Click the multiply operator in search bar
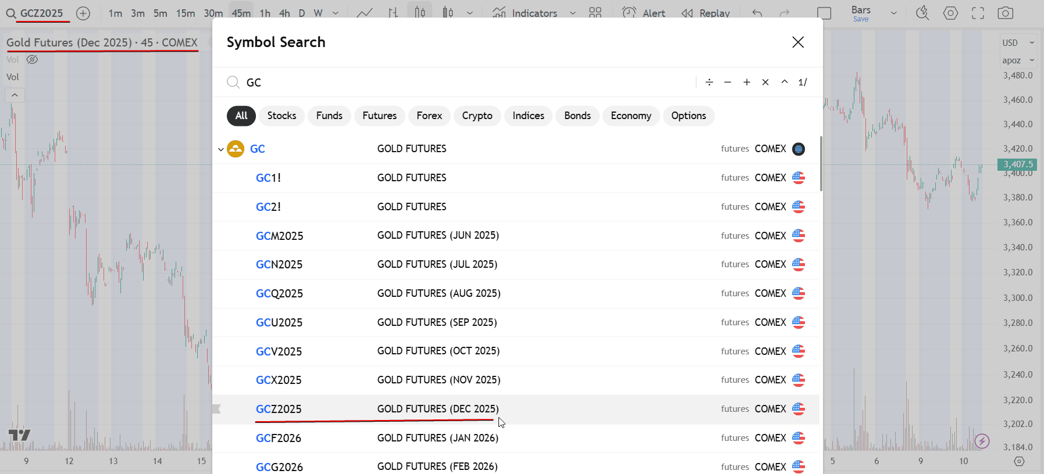Viewport: 1044px width, 474px height. [765, 82]
